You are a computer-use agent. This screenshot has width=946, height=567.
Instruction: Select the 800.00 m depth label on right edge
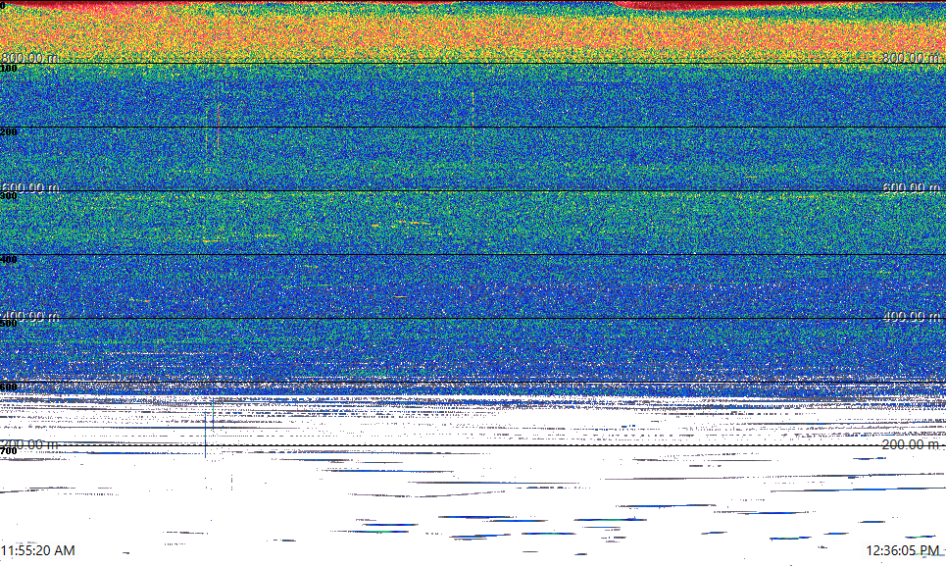tap(911, 58)
